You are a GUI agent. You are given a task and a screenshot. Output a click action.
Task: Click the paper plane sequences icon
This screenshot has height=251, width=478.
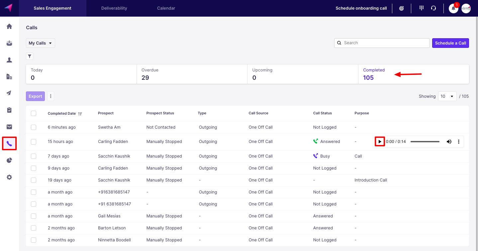[9, 93]
